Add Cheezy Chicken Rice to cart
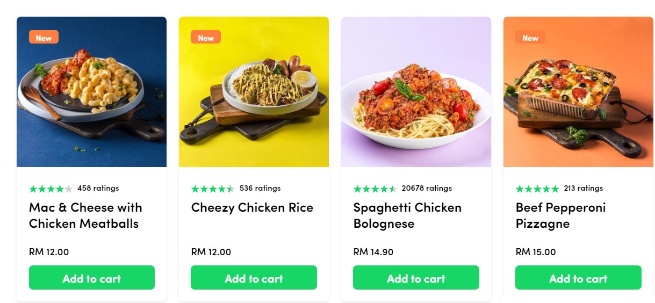655x303 pixels. pyautogui.click(x=254, y=278)
